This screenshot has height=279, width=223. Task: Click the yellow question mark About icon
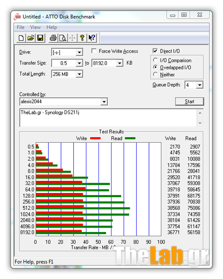[x=82, y=38]
